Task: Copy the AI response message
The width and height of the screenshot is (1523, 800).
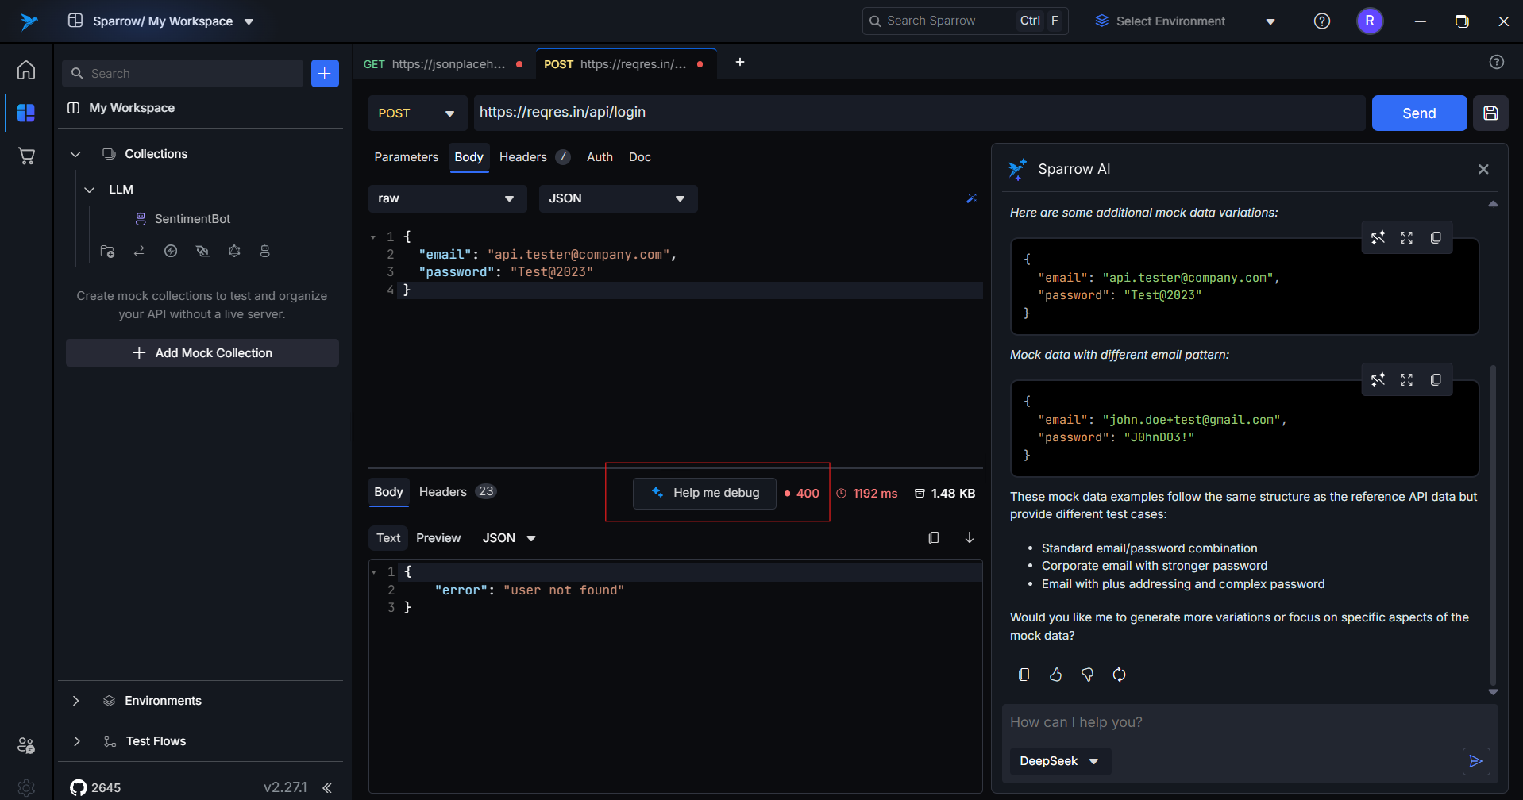Action: tap(1024, 675)
